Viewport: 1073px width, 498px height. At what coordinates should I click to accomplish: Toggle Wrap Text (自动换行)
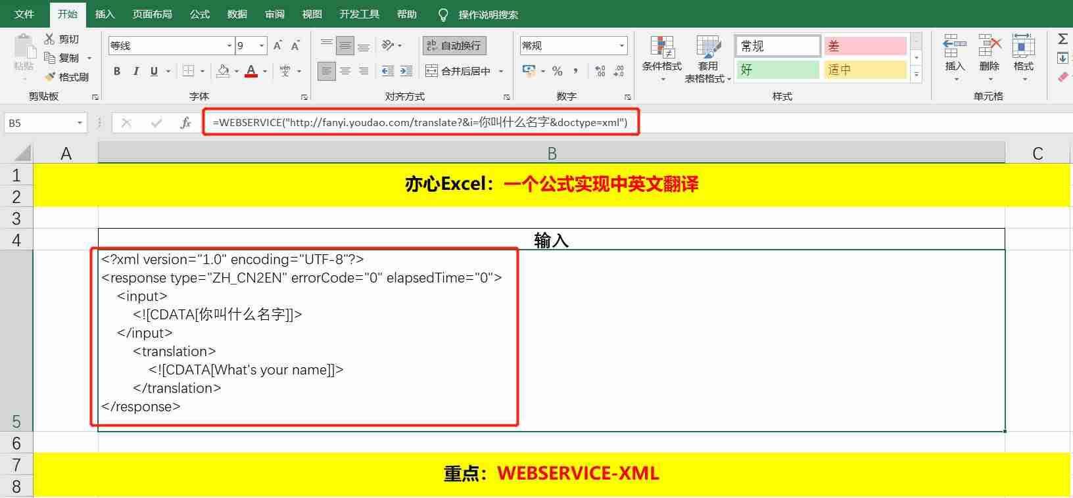coord(454,45)
